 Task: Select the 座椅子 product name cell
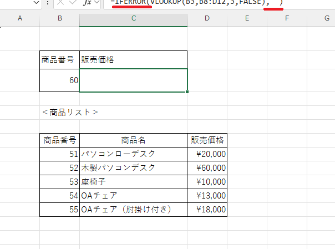(133, 181)
